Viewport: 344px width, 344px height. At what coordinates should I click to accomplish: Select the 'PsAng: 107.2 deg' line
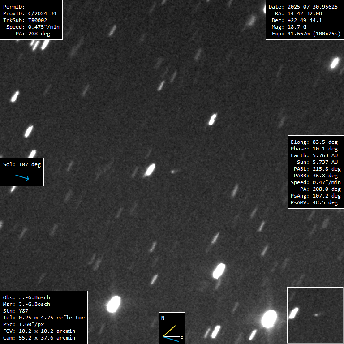[316, 196]
